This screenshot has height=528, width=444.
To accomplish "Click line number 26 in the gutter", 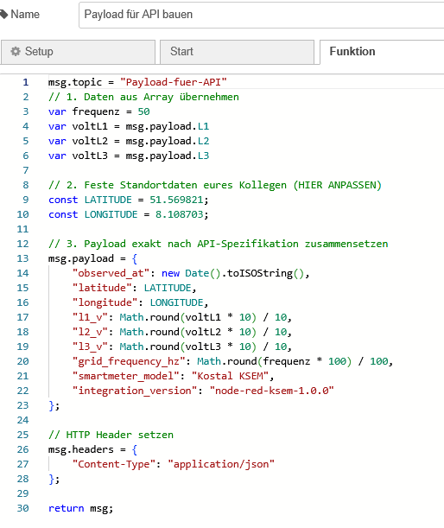I will [22, 449].
